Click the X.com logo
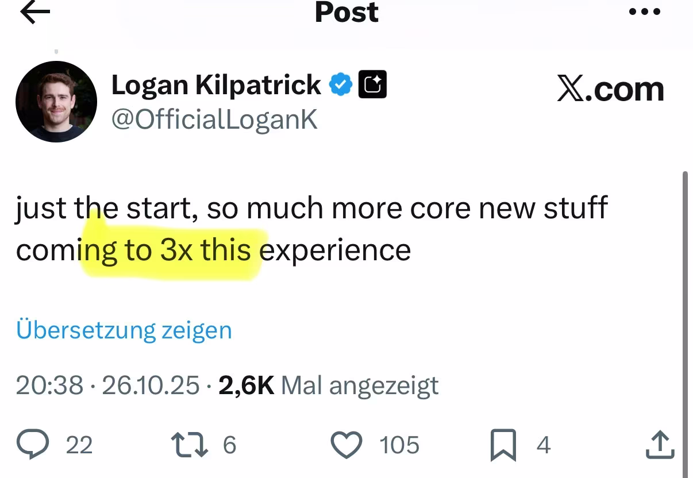This screenshot has width=693, height=478. pos(611,88)
